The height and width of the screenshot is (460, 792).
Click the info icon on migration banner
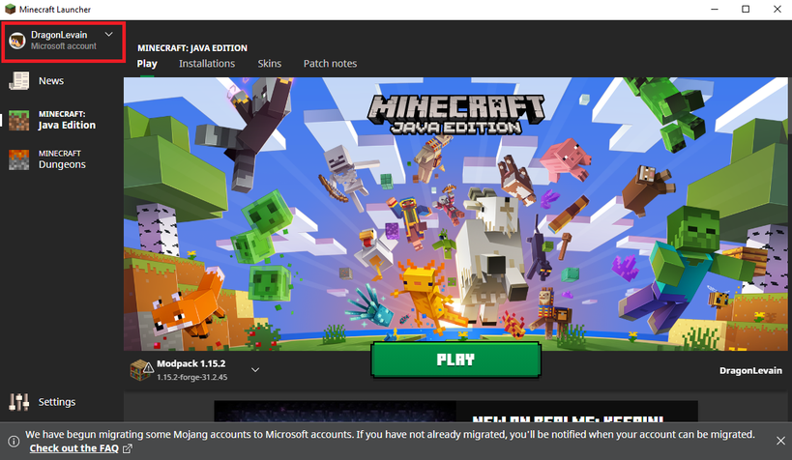tap(14, 442)
